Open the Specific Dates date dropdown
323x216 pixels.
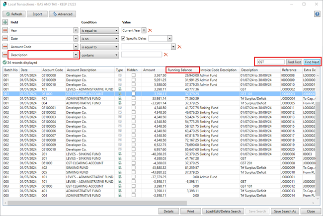(169, 39)
